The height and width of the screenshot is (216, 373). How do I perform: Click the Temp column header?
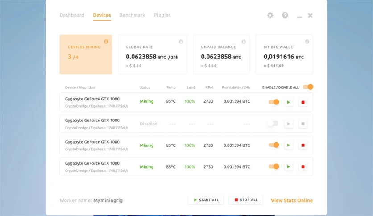coord(171,87)
